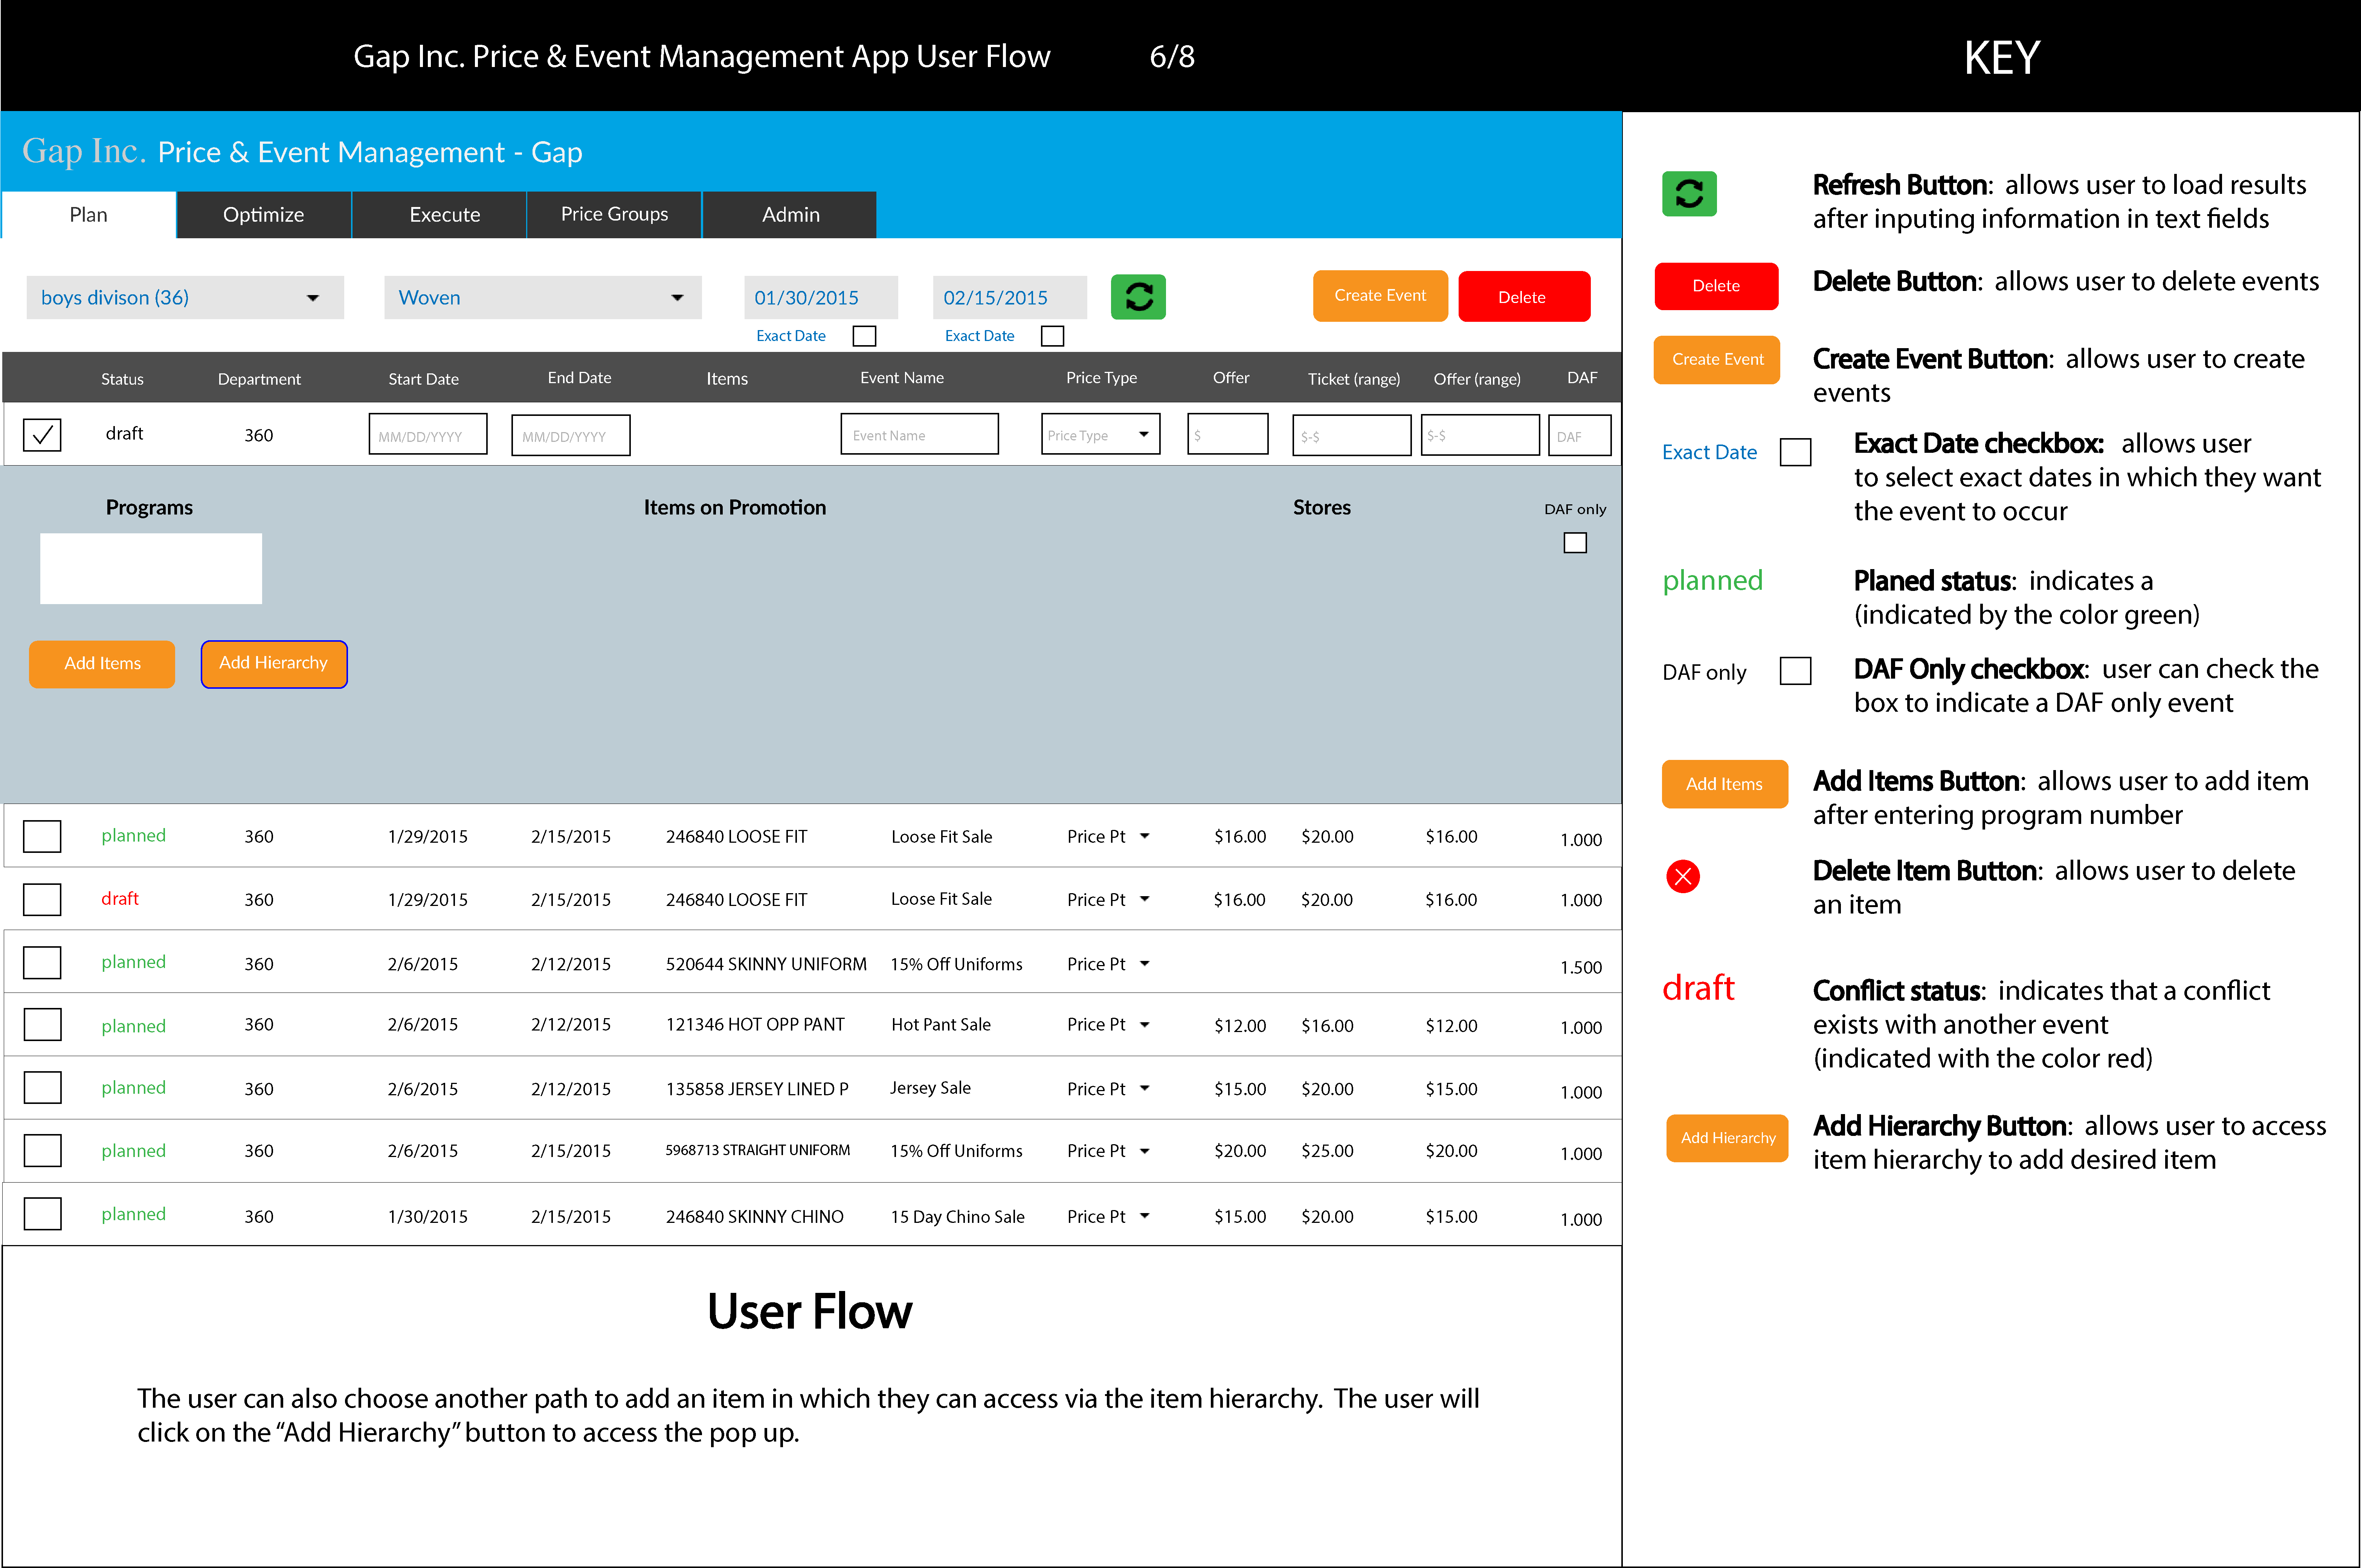Click the red Delete Item X icon
Viewport: 2361px width, 1568px height.
pyautogui.click(x=1683, y=876)
